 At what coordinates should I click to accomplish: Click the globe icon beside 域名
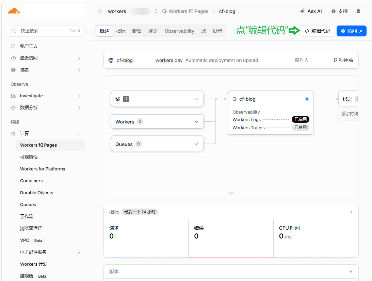tap(13, 70)
